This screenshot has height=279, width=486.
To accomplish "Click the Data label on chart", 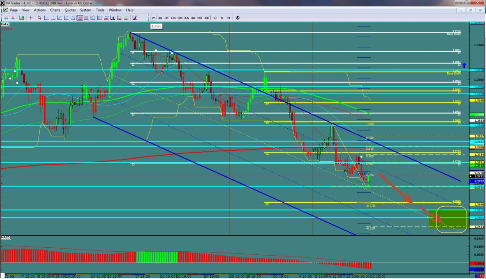I will pos(5,24).
